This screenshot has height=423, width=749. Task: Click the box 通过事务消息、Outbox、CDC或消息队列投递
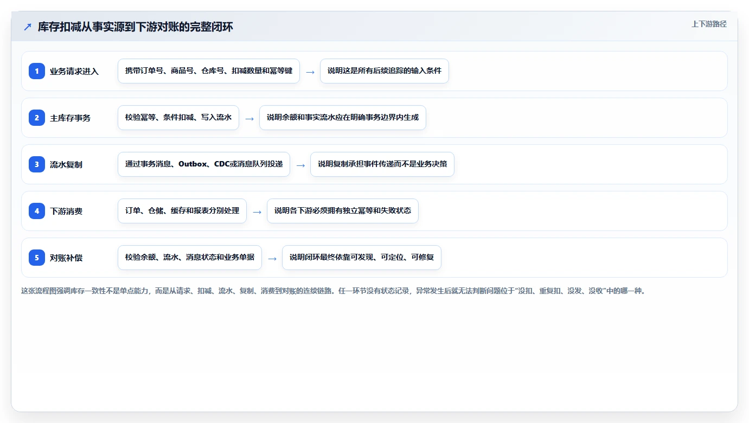pyautogui.click(x=204, y=164)
